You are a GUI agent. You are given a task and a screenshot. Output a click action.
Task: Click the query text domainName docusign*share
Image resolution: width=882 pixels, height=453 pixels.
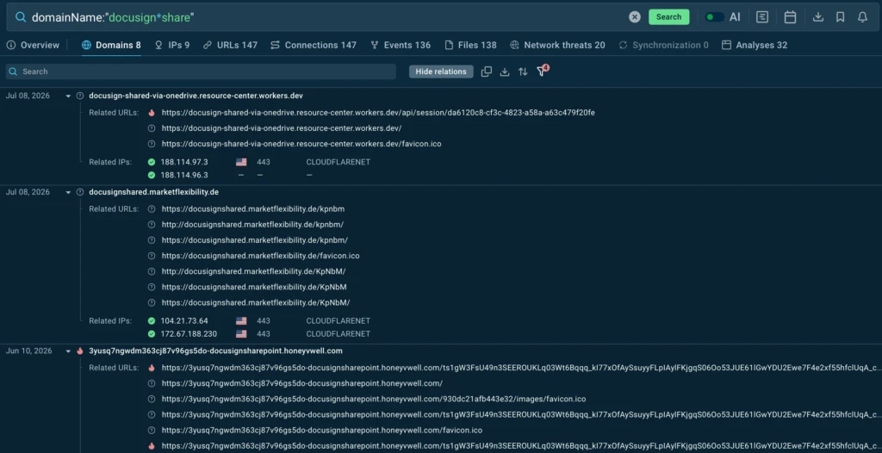click(113, 17)
